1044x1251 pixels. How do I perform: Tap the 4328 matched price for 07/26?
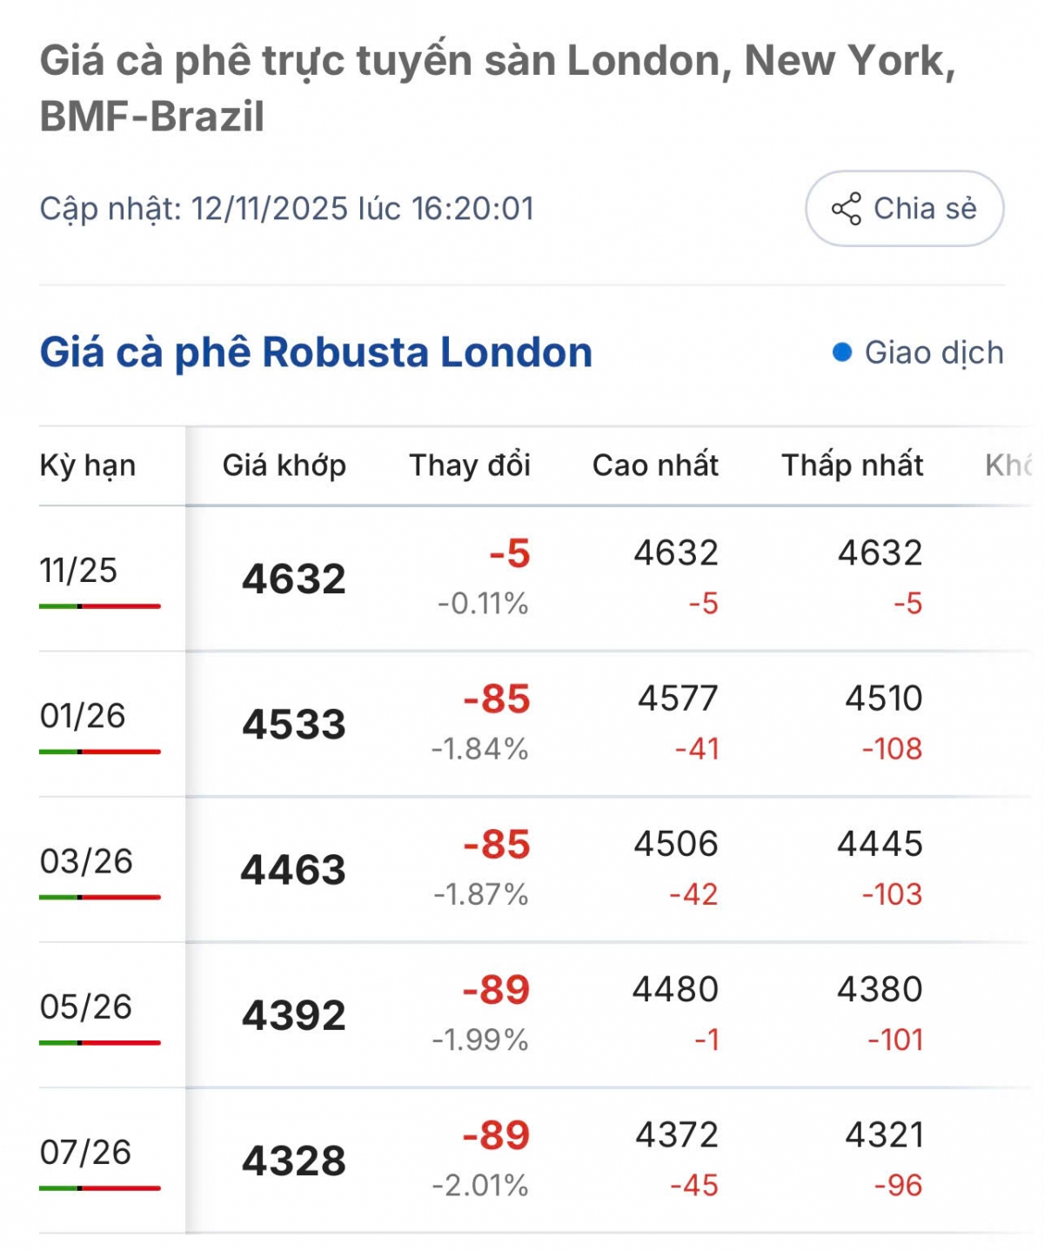pos(294,1161)
